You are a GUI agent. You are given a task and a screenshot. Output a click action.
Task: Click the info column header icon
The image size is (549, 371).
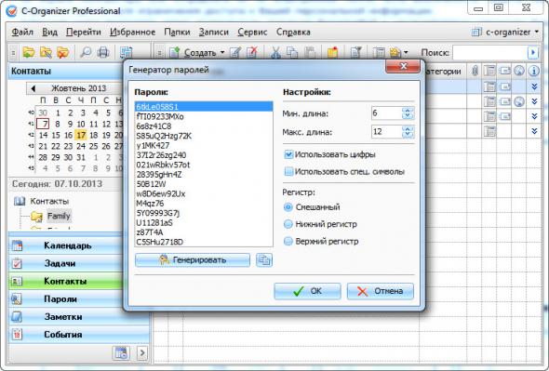(534, 71)
